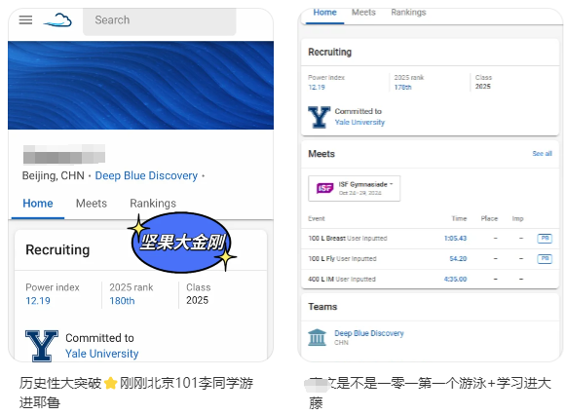Click the Deep Blue Discovery link under Teams

[369, 333]
